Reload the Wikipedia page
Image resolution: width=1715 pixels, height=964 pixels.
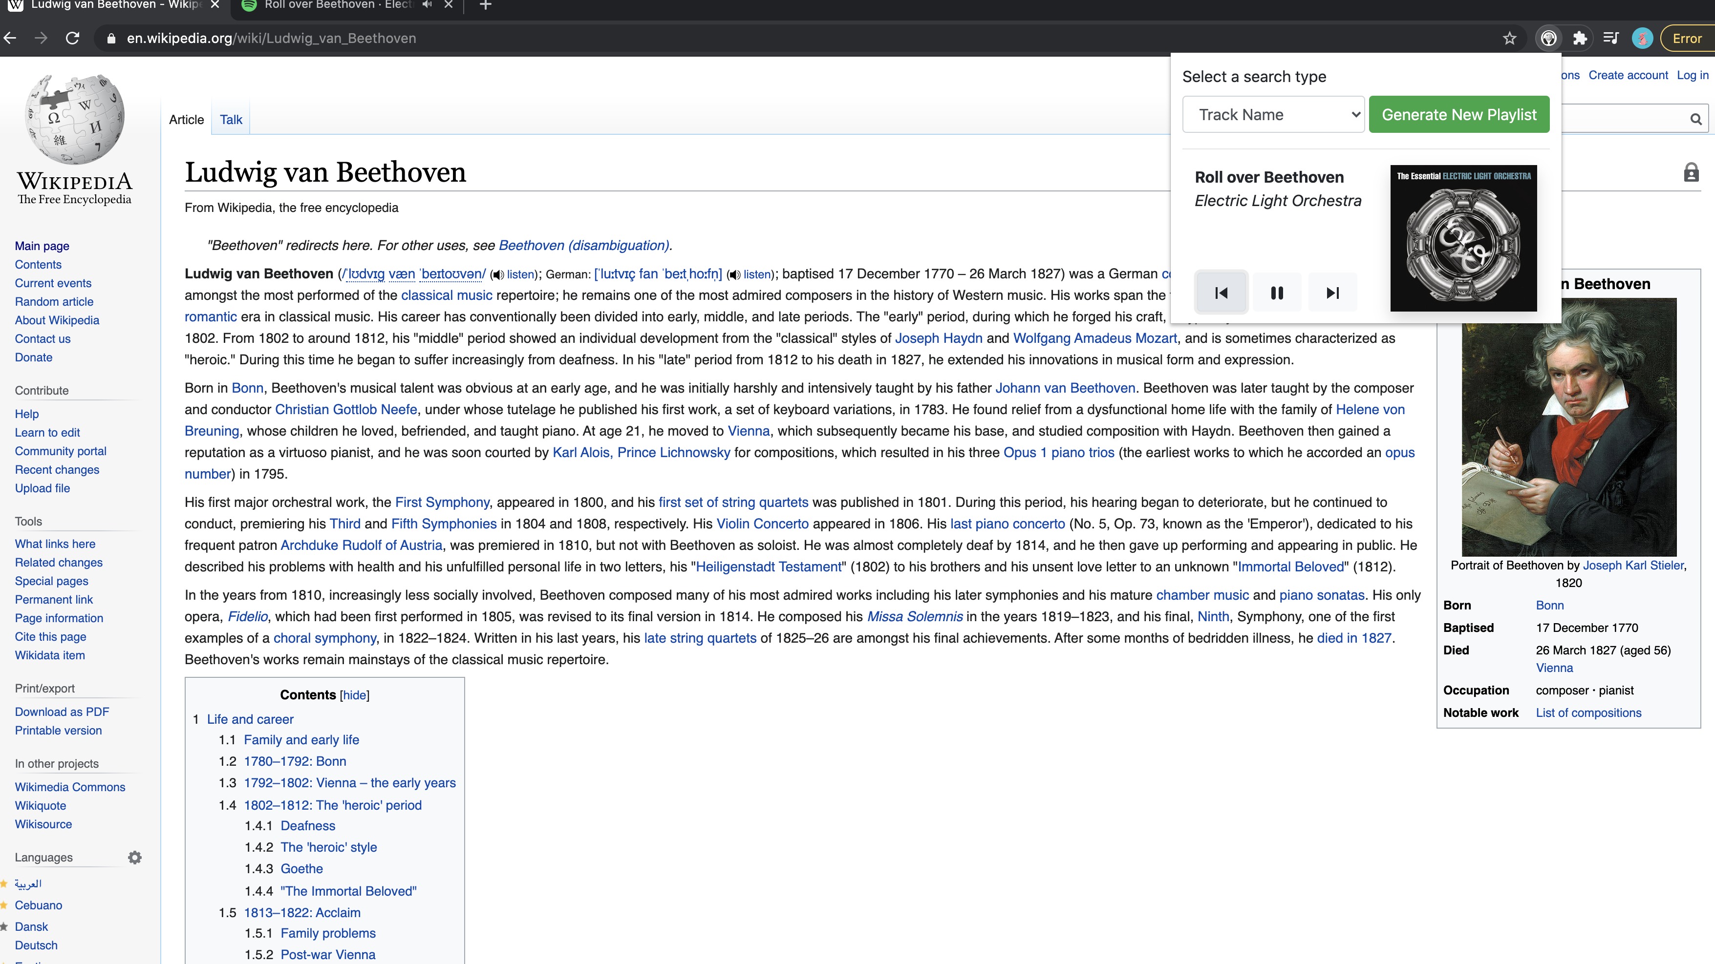click(73, 39)
